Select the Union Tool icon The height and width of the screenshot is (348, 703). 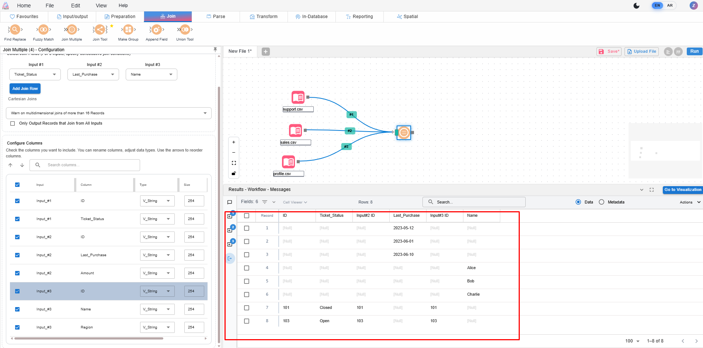pyautogui.click(x=185, y=30)
